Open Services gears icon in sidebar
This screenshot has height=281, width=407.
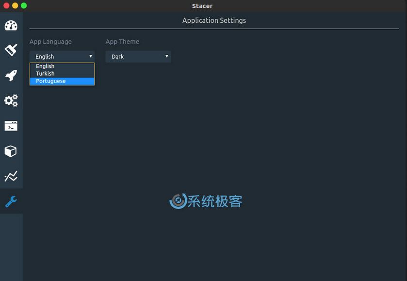pos(11,100)
